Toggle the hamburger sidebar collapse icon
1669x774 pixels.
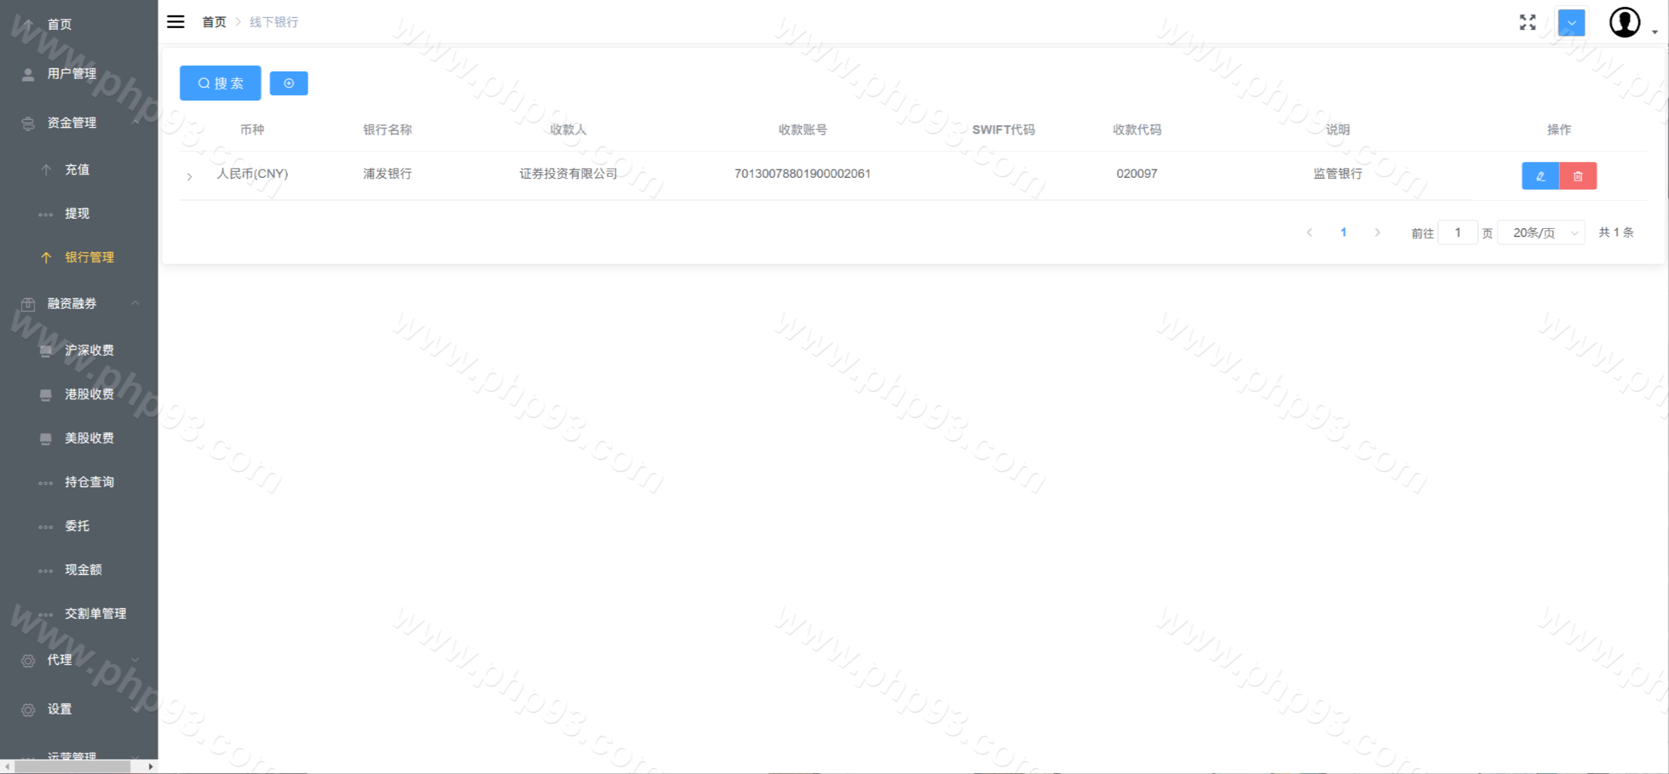click(175, 21)
